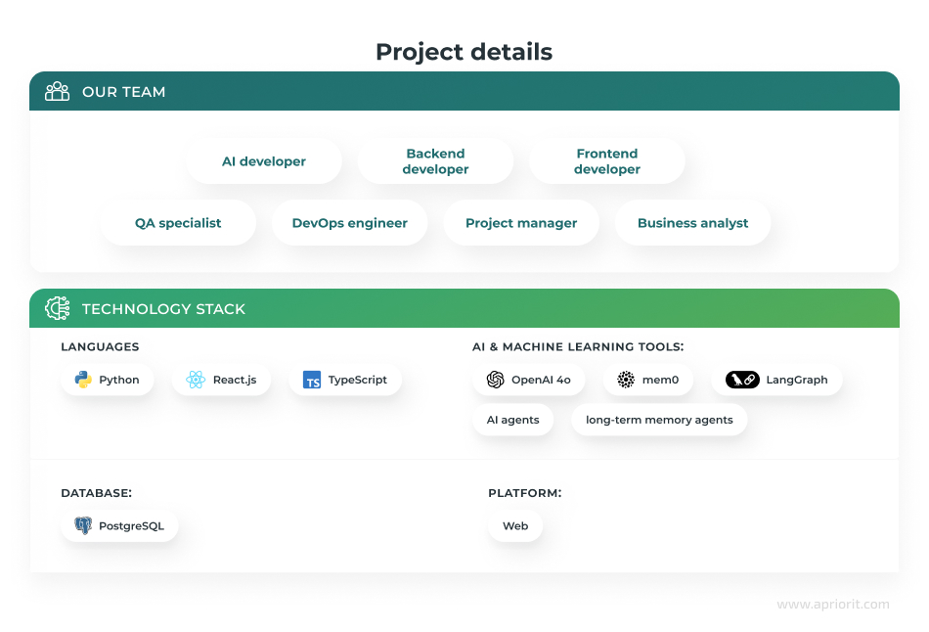Select the React.js atom icon
929x632 pixels.
[199, 380]
